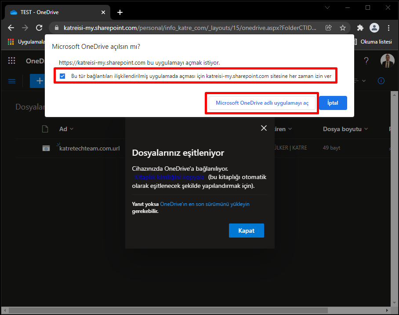Click the file type column icon
This screenshot has height=315, width=399.
(45, 129)
